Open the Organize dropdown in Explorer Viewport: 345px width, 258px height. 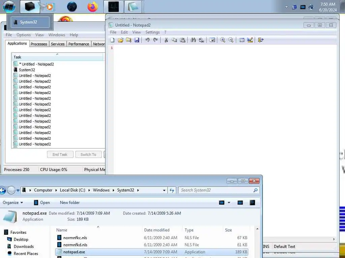[13, 203]
